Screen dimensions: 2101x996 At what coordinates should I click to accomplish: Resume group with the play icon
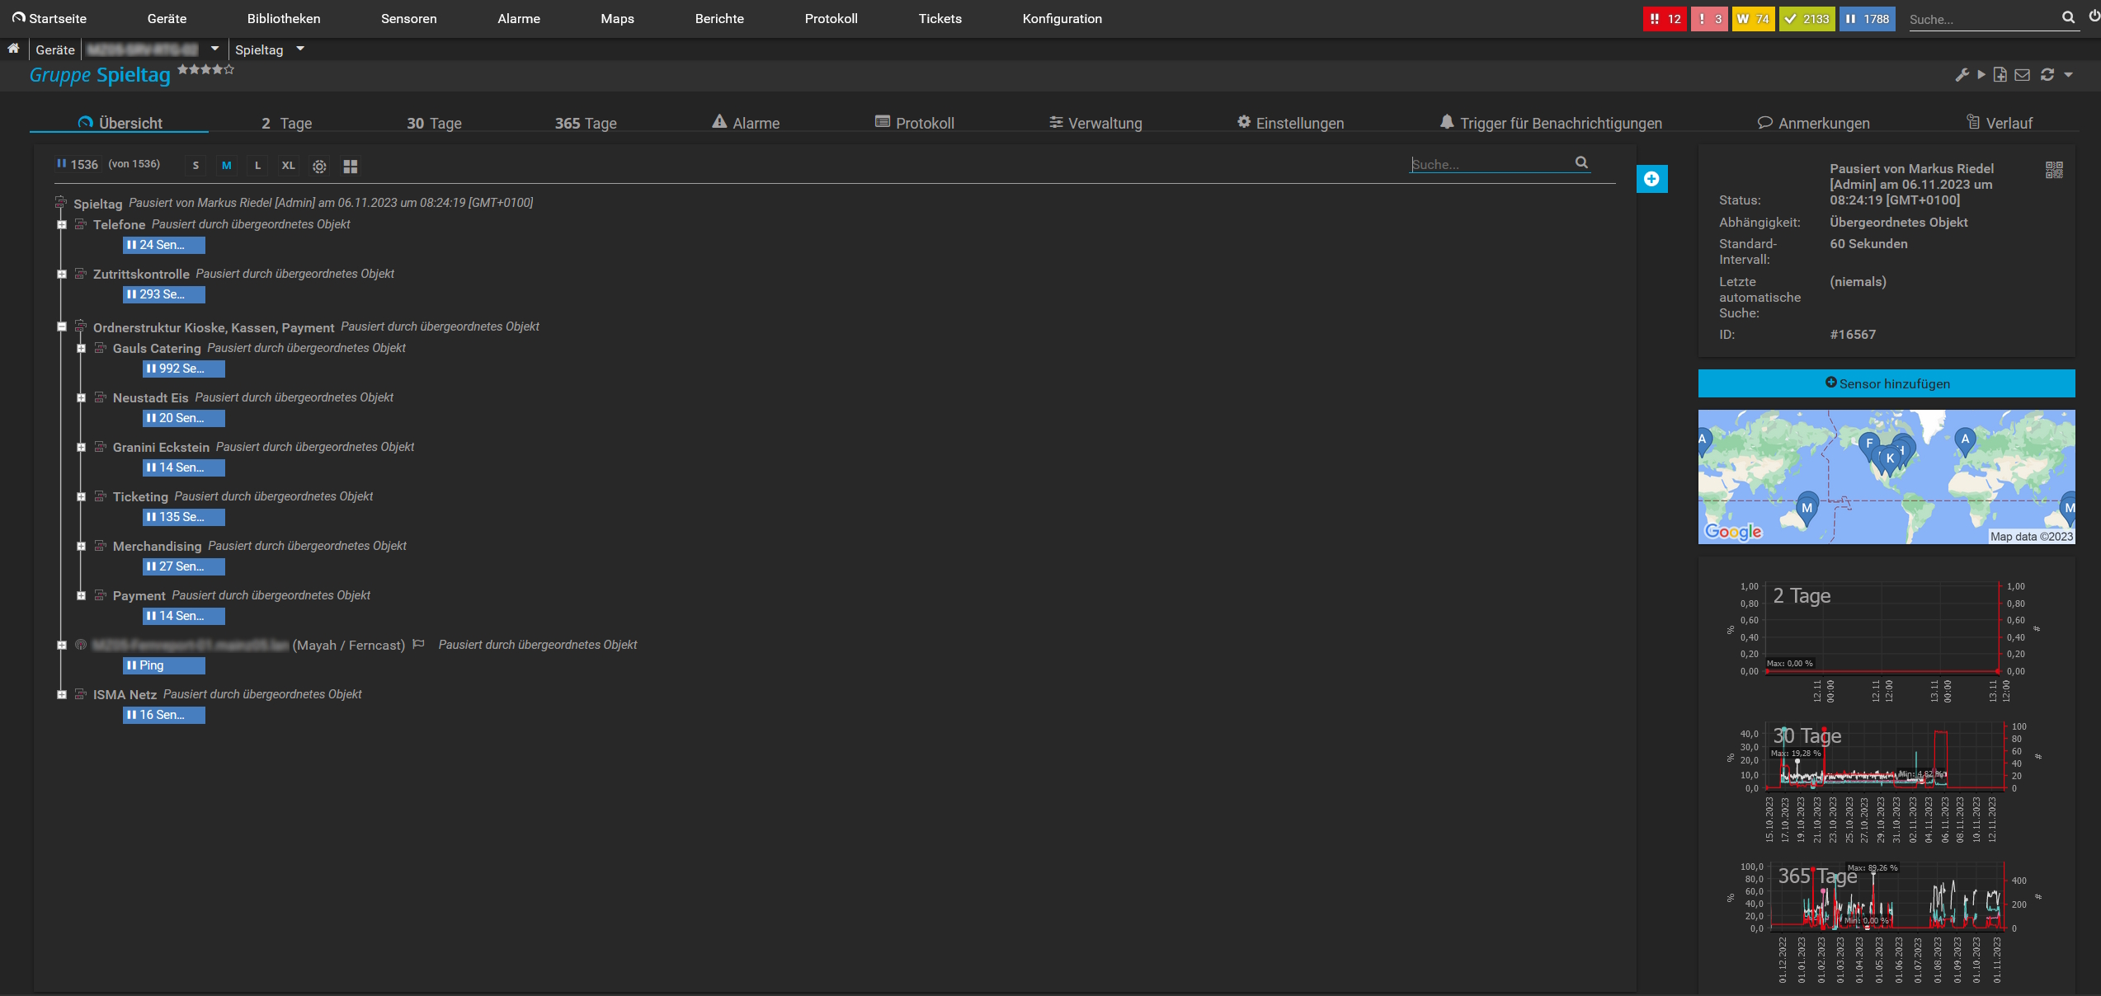pyautogui.click(x=1981, y=75)
